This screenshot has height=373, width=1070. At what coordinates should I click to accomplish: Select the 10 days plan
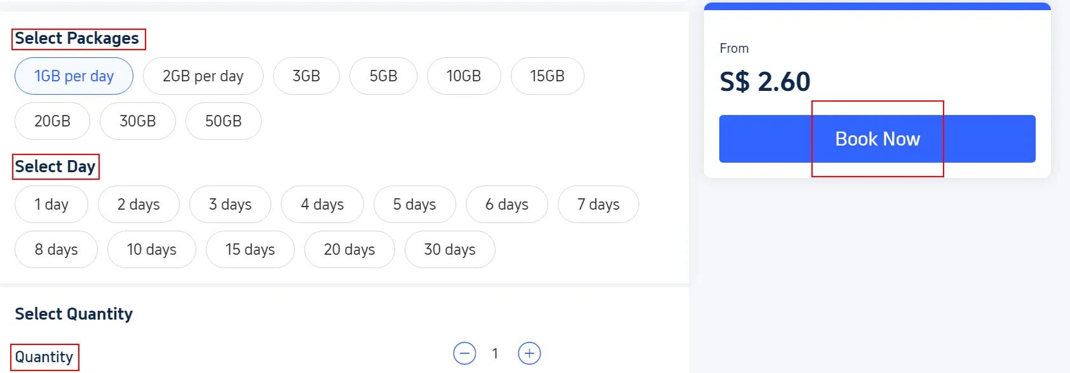[x=151, y=249]
